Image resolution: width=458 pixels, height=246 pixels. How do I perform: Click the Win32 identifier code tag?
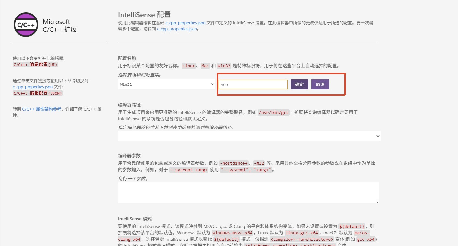224,66
